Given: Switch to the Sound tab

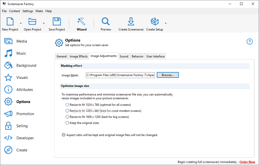Looking at the screenshot, I should (124, 56).
